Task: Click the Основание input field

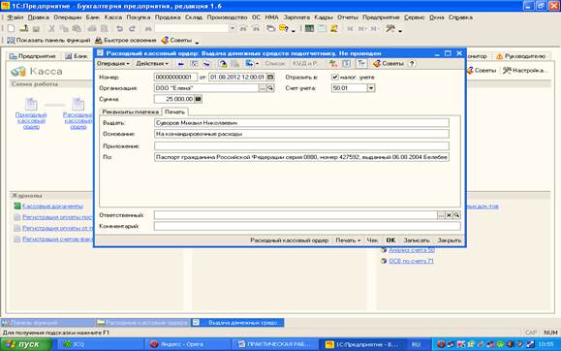Action: (x=301, y=134)
